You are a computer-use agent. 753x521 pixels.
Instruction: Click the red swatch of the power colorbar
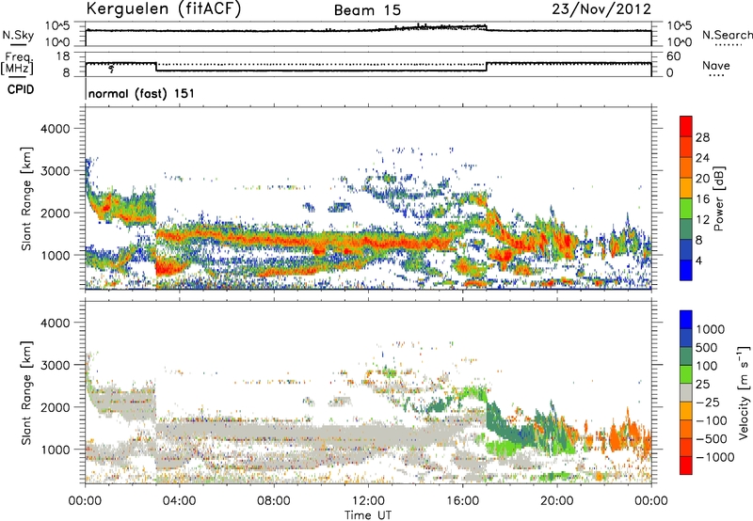[686, 126]
